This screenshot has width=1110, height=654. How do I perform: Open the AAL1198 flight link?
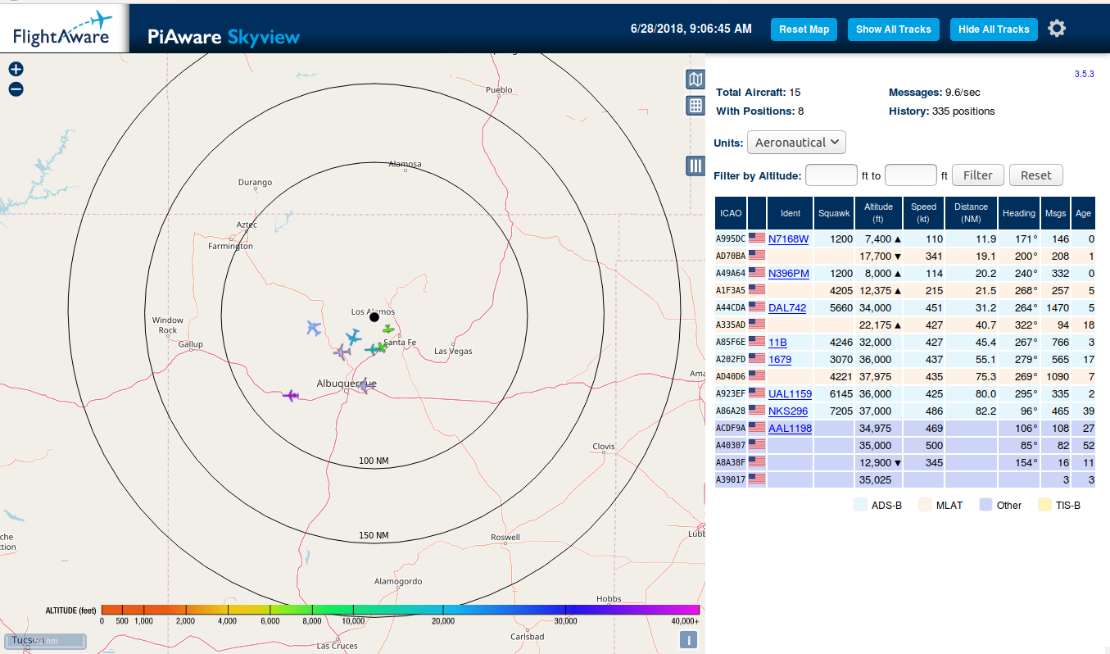790,428
